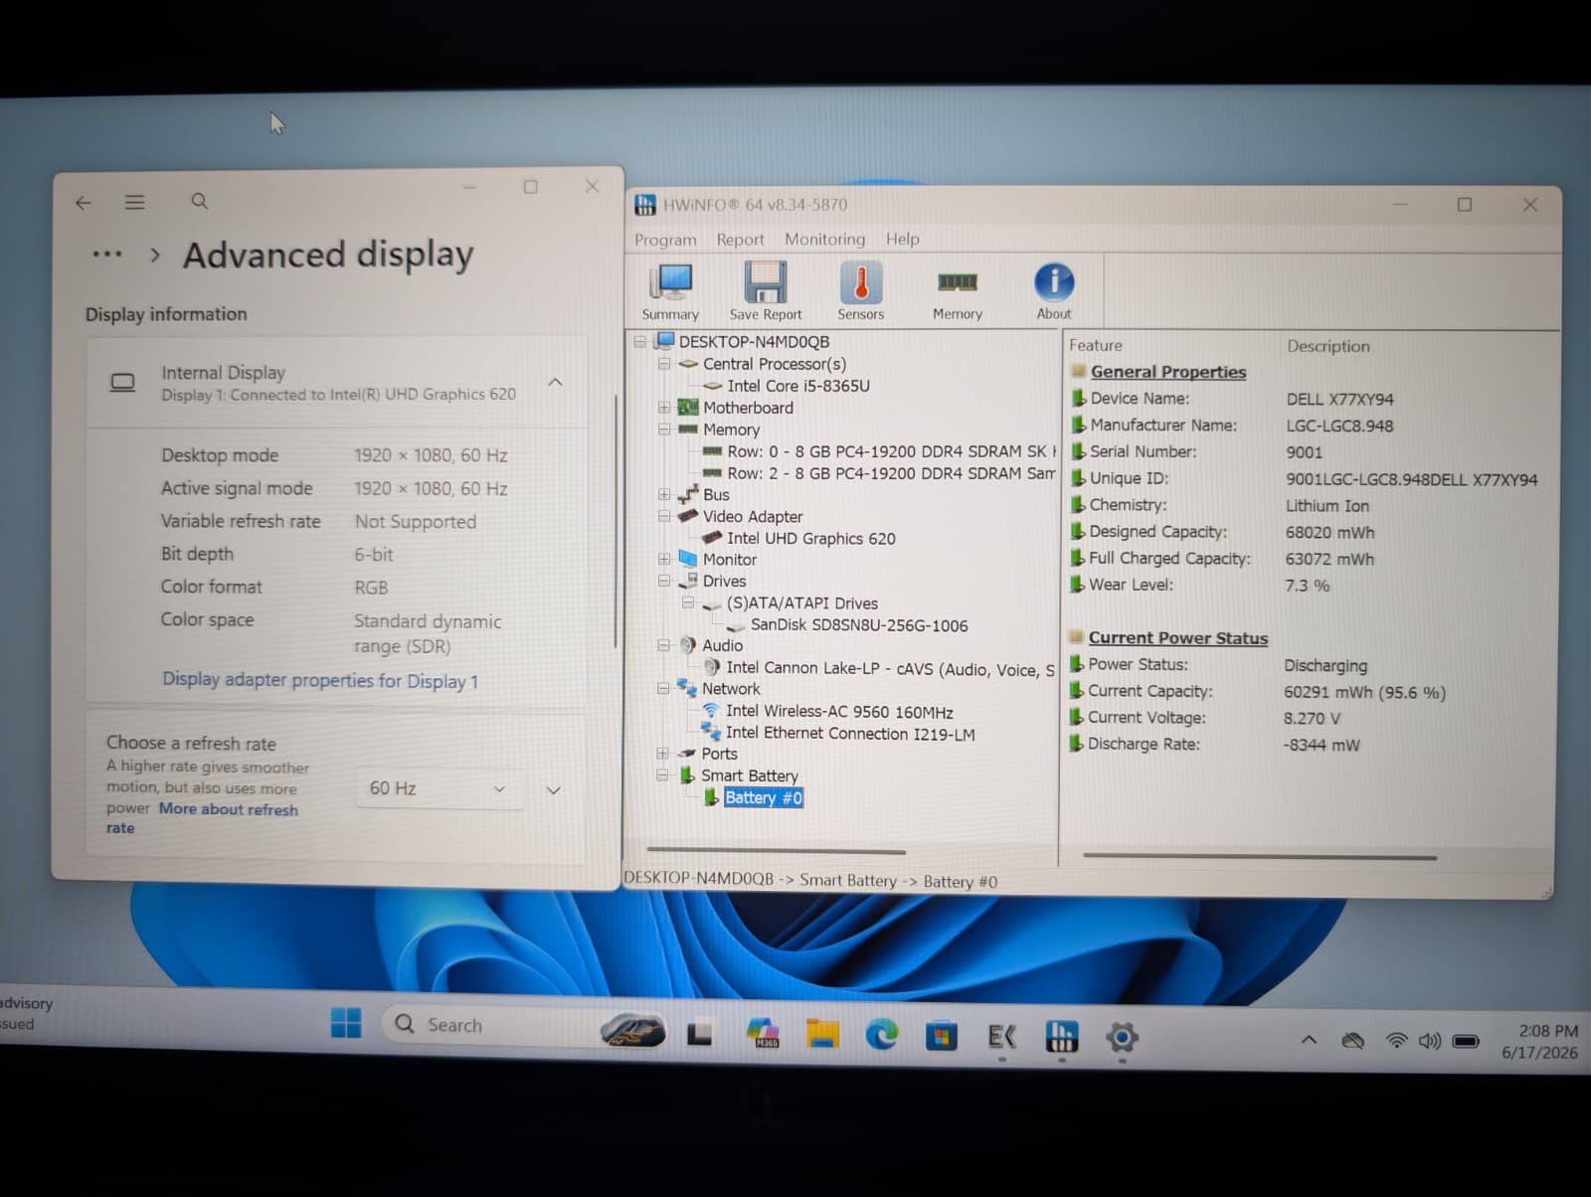Switch to HWiNFO taskbar icon
The height and width of the screenshot is (1197, 1591).
1062,1037
